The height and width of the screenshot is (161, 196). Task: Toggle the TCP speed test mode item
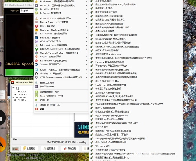tap(61, 92)
